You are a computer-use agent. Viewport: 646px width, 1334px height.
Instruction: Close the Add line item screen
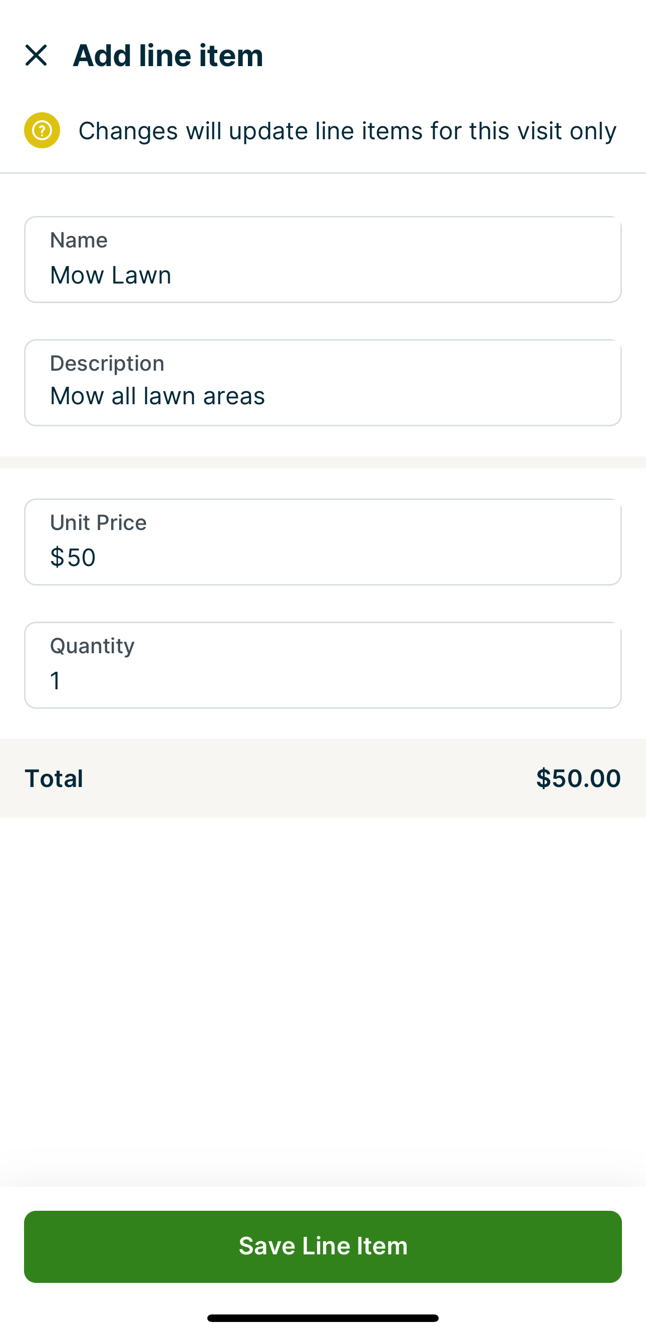tap(36, 55)
